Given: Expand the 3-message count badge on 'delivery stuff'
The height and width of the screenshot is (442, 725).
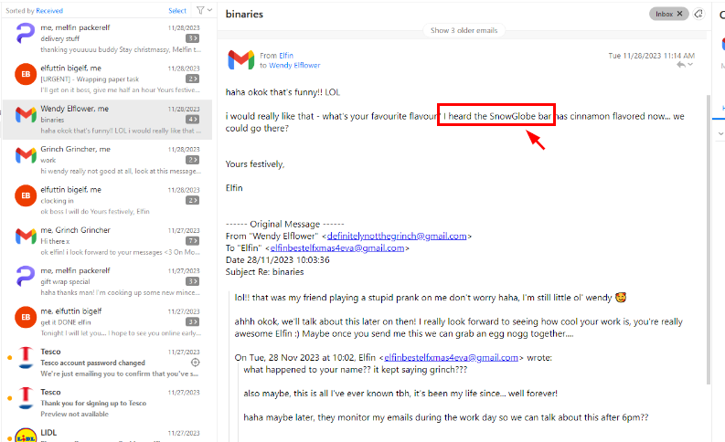Looking at the screenshot, I should point(192,38).
